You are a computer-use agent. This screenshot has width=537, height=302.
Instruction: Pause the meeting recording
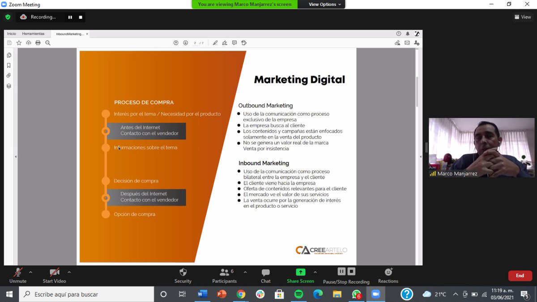tap(341, 271)
